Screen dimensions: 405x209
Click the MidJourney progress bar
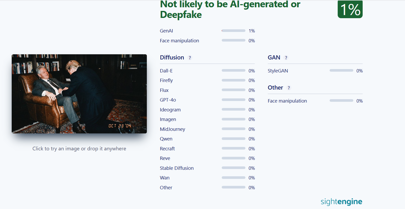[x=233, y=129]
